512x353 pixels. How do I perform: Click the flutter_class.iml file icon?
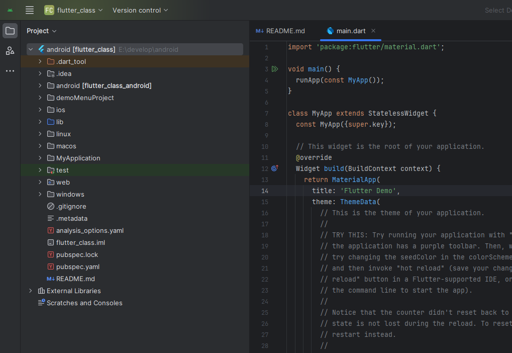tap(51, 243)
